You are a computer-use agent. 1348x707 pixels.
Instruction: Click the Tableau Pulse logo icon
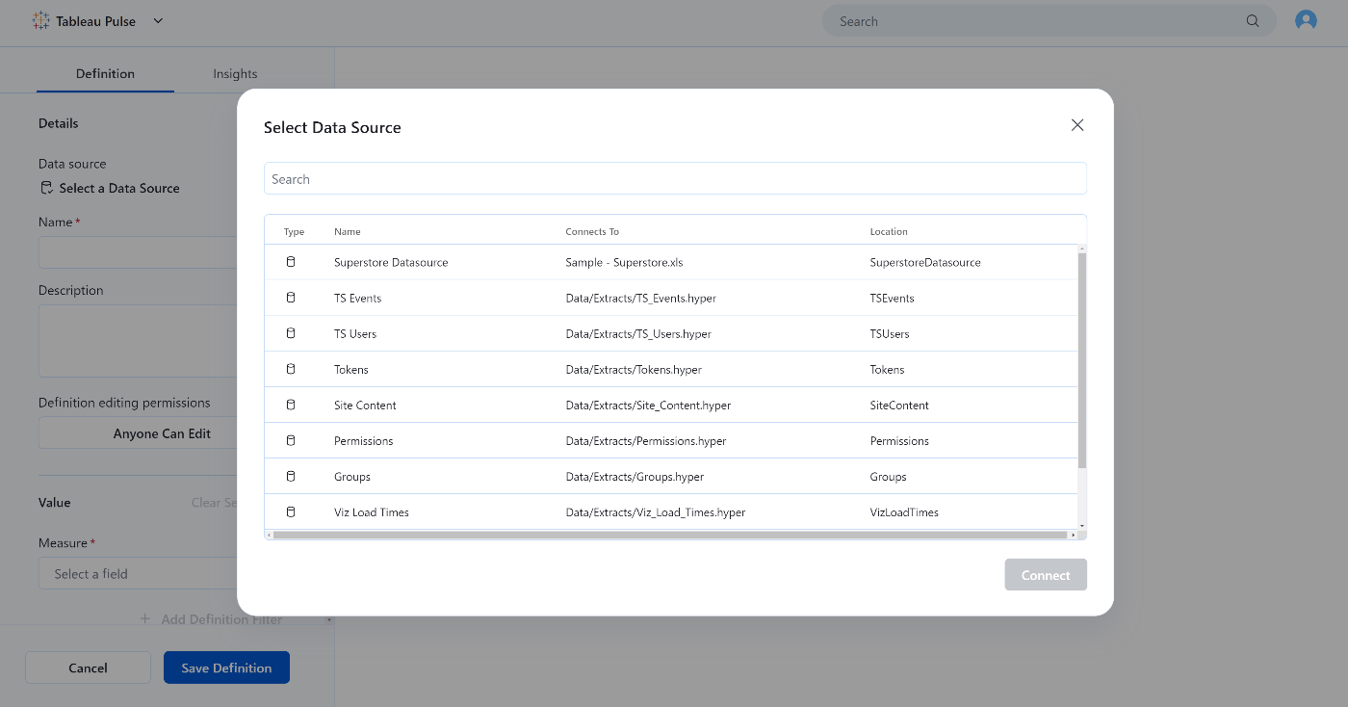pyautogui.click(x=40, y=20)
